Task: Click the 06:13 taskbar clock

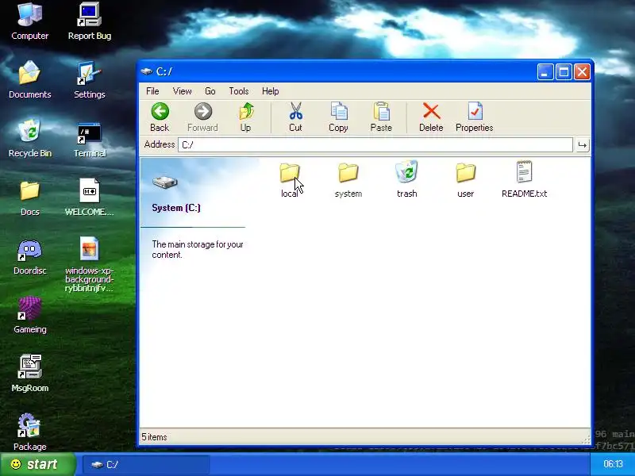Action: [x=613, y=464]
